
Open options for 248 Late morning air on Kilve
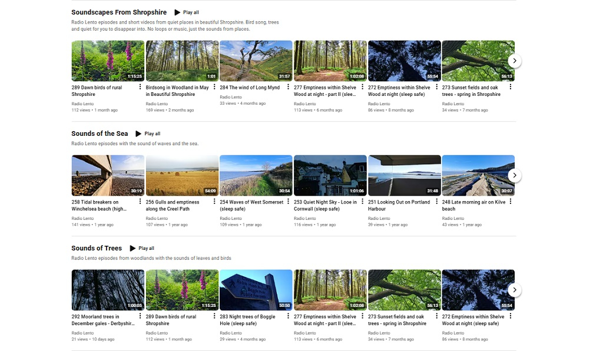coord(510,202)
